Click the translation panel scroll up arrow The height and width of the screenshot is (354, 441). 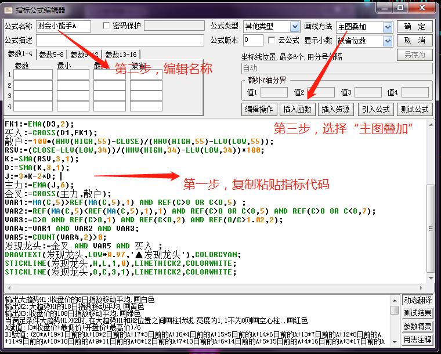point(395,301)
